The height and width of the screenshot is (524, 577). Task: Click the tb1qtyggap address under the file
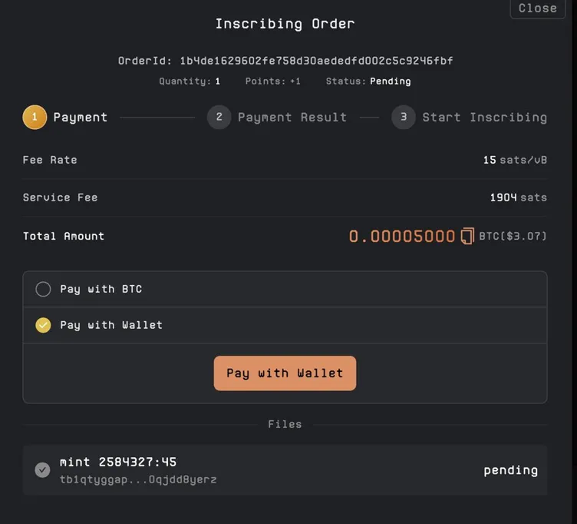click(138, 479)
